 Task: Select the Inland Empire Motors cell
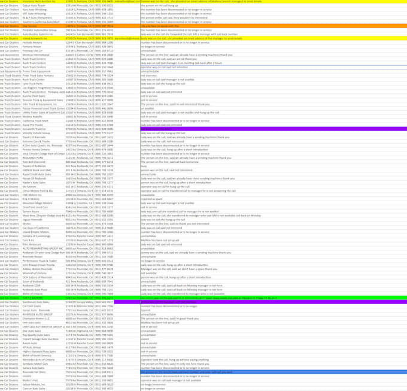43,232
